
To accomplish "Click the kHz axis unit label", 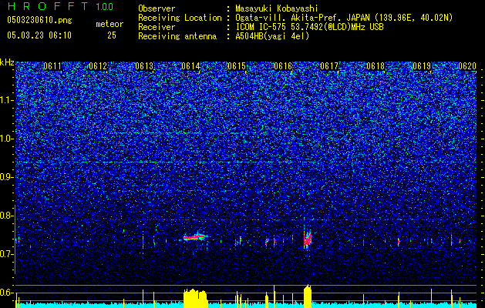I will [x=7, y=62].
